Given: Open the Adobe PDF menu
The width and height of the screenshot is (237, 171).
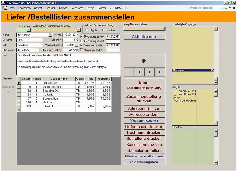Looking at the screenshot, I should click(121, 8).
